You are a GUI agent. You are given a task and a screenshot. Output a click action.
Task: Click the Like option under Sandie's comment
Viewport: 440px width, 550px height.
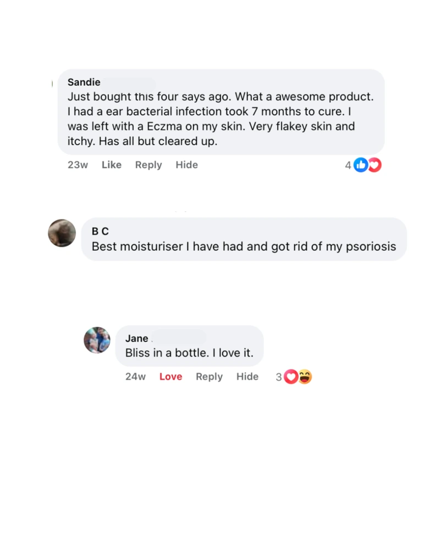coord(111,164)
